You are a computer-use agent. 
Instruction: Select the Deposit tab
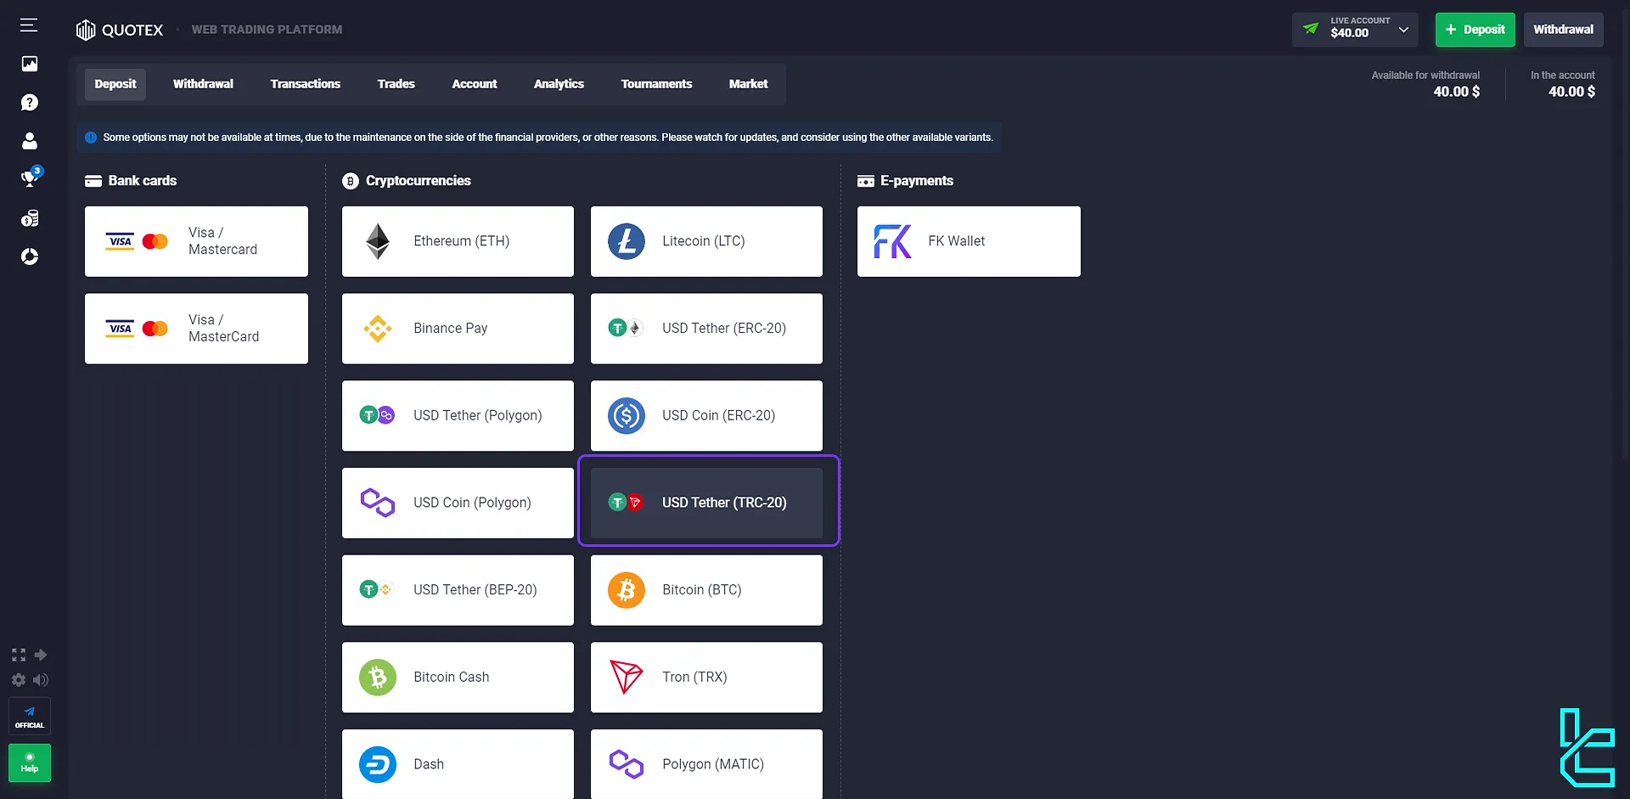(x=115, y=84)
